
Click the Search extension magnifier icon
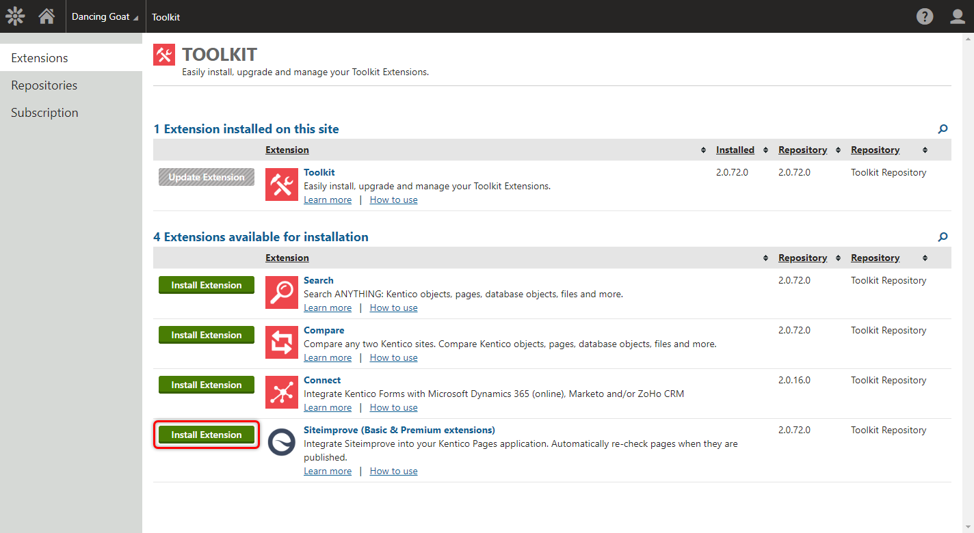click(282, 292)
